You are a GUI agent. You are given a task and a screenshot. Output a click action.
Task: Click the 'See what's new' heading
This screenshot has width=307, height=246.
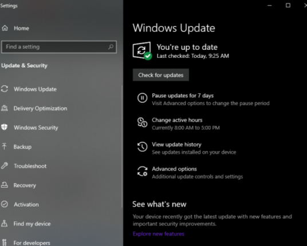[159, 204]
